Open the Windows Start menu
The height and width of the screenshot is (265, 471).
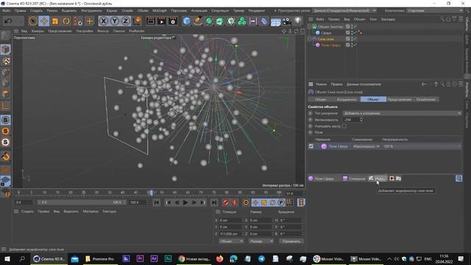point(7,258)
